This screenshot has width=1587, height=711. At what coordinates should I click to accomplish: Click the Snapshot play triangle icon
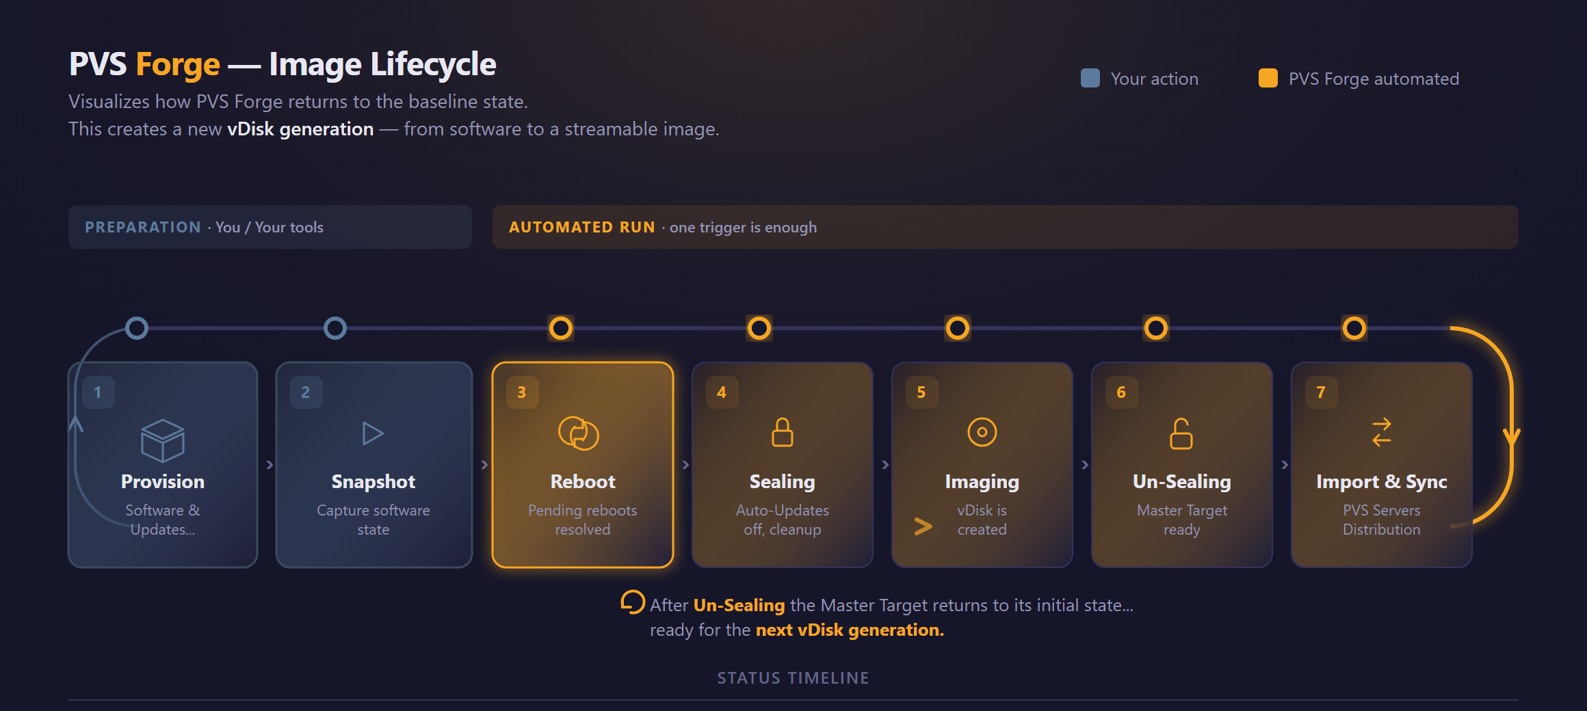click(x=373, y=433)
